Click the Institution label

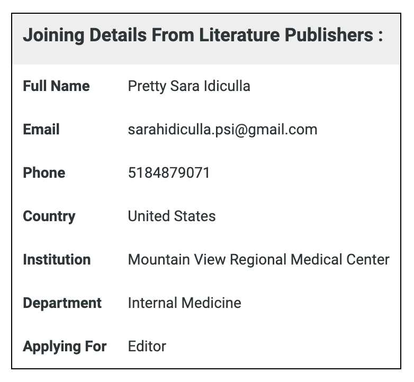[57, 260]
